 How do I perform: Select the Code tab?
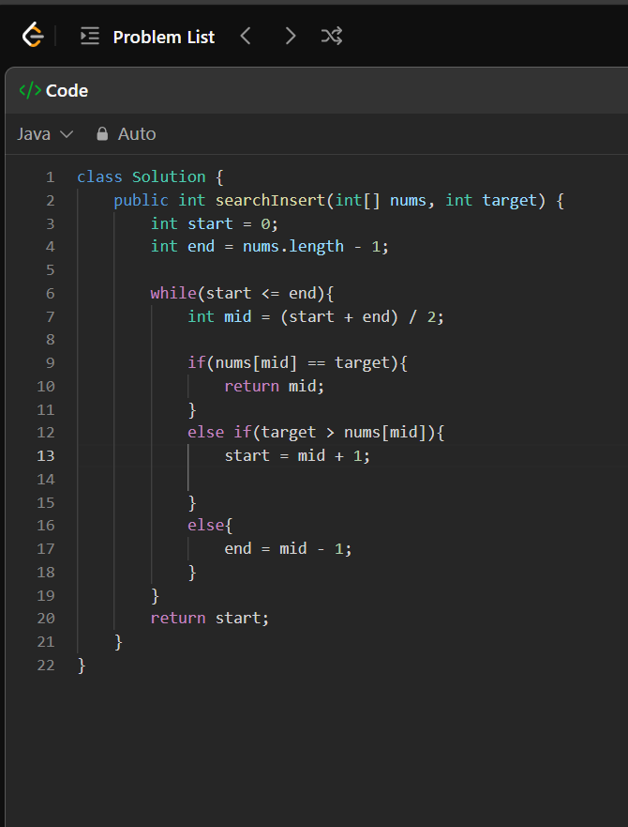53,91
